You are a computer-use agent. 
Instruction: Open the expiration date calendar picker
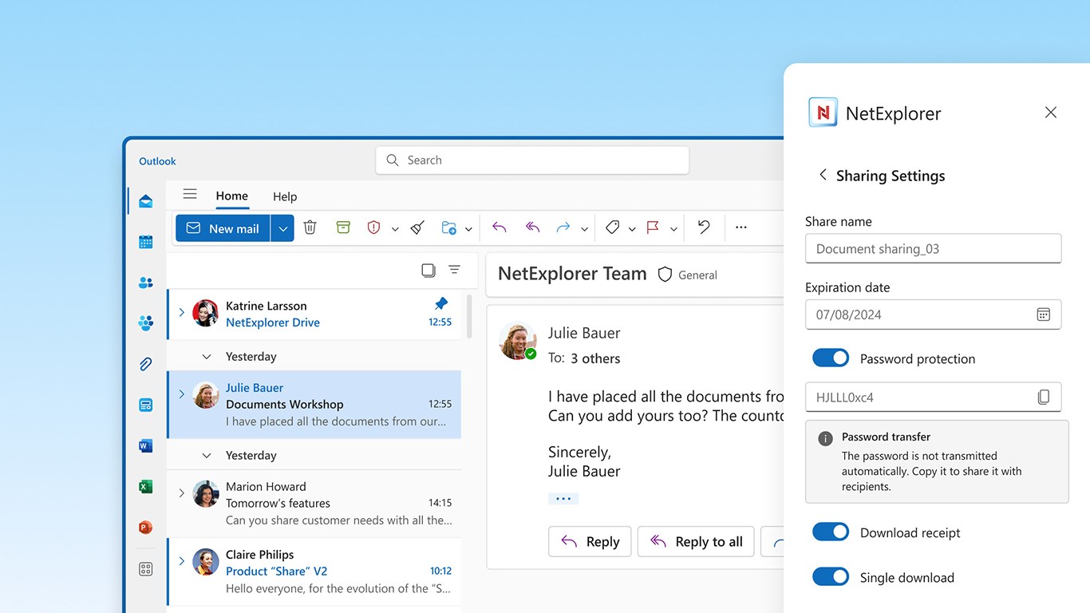pyautogui.click(x=1043, y=314)
